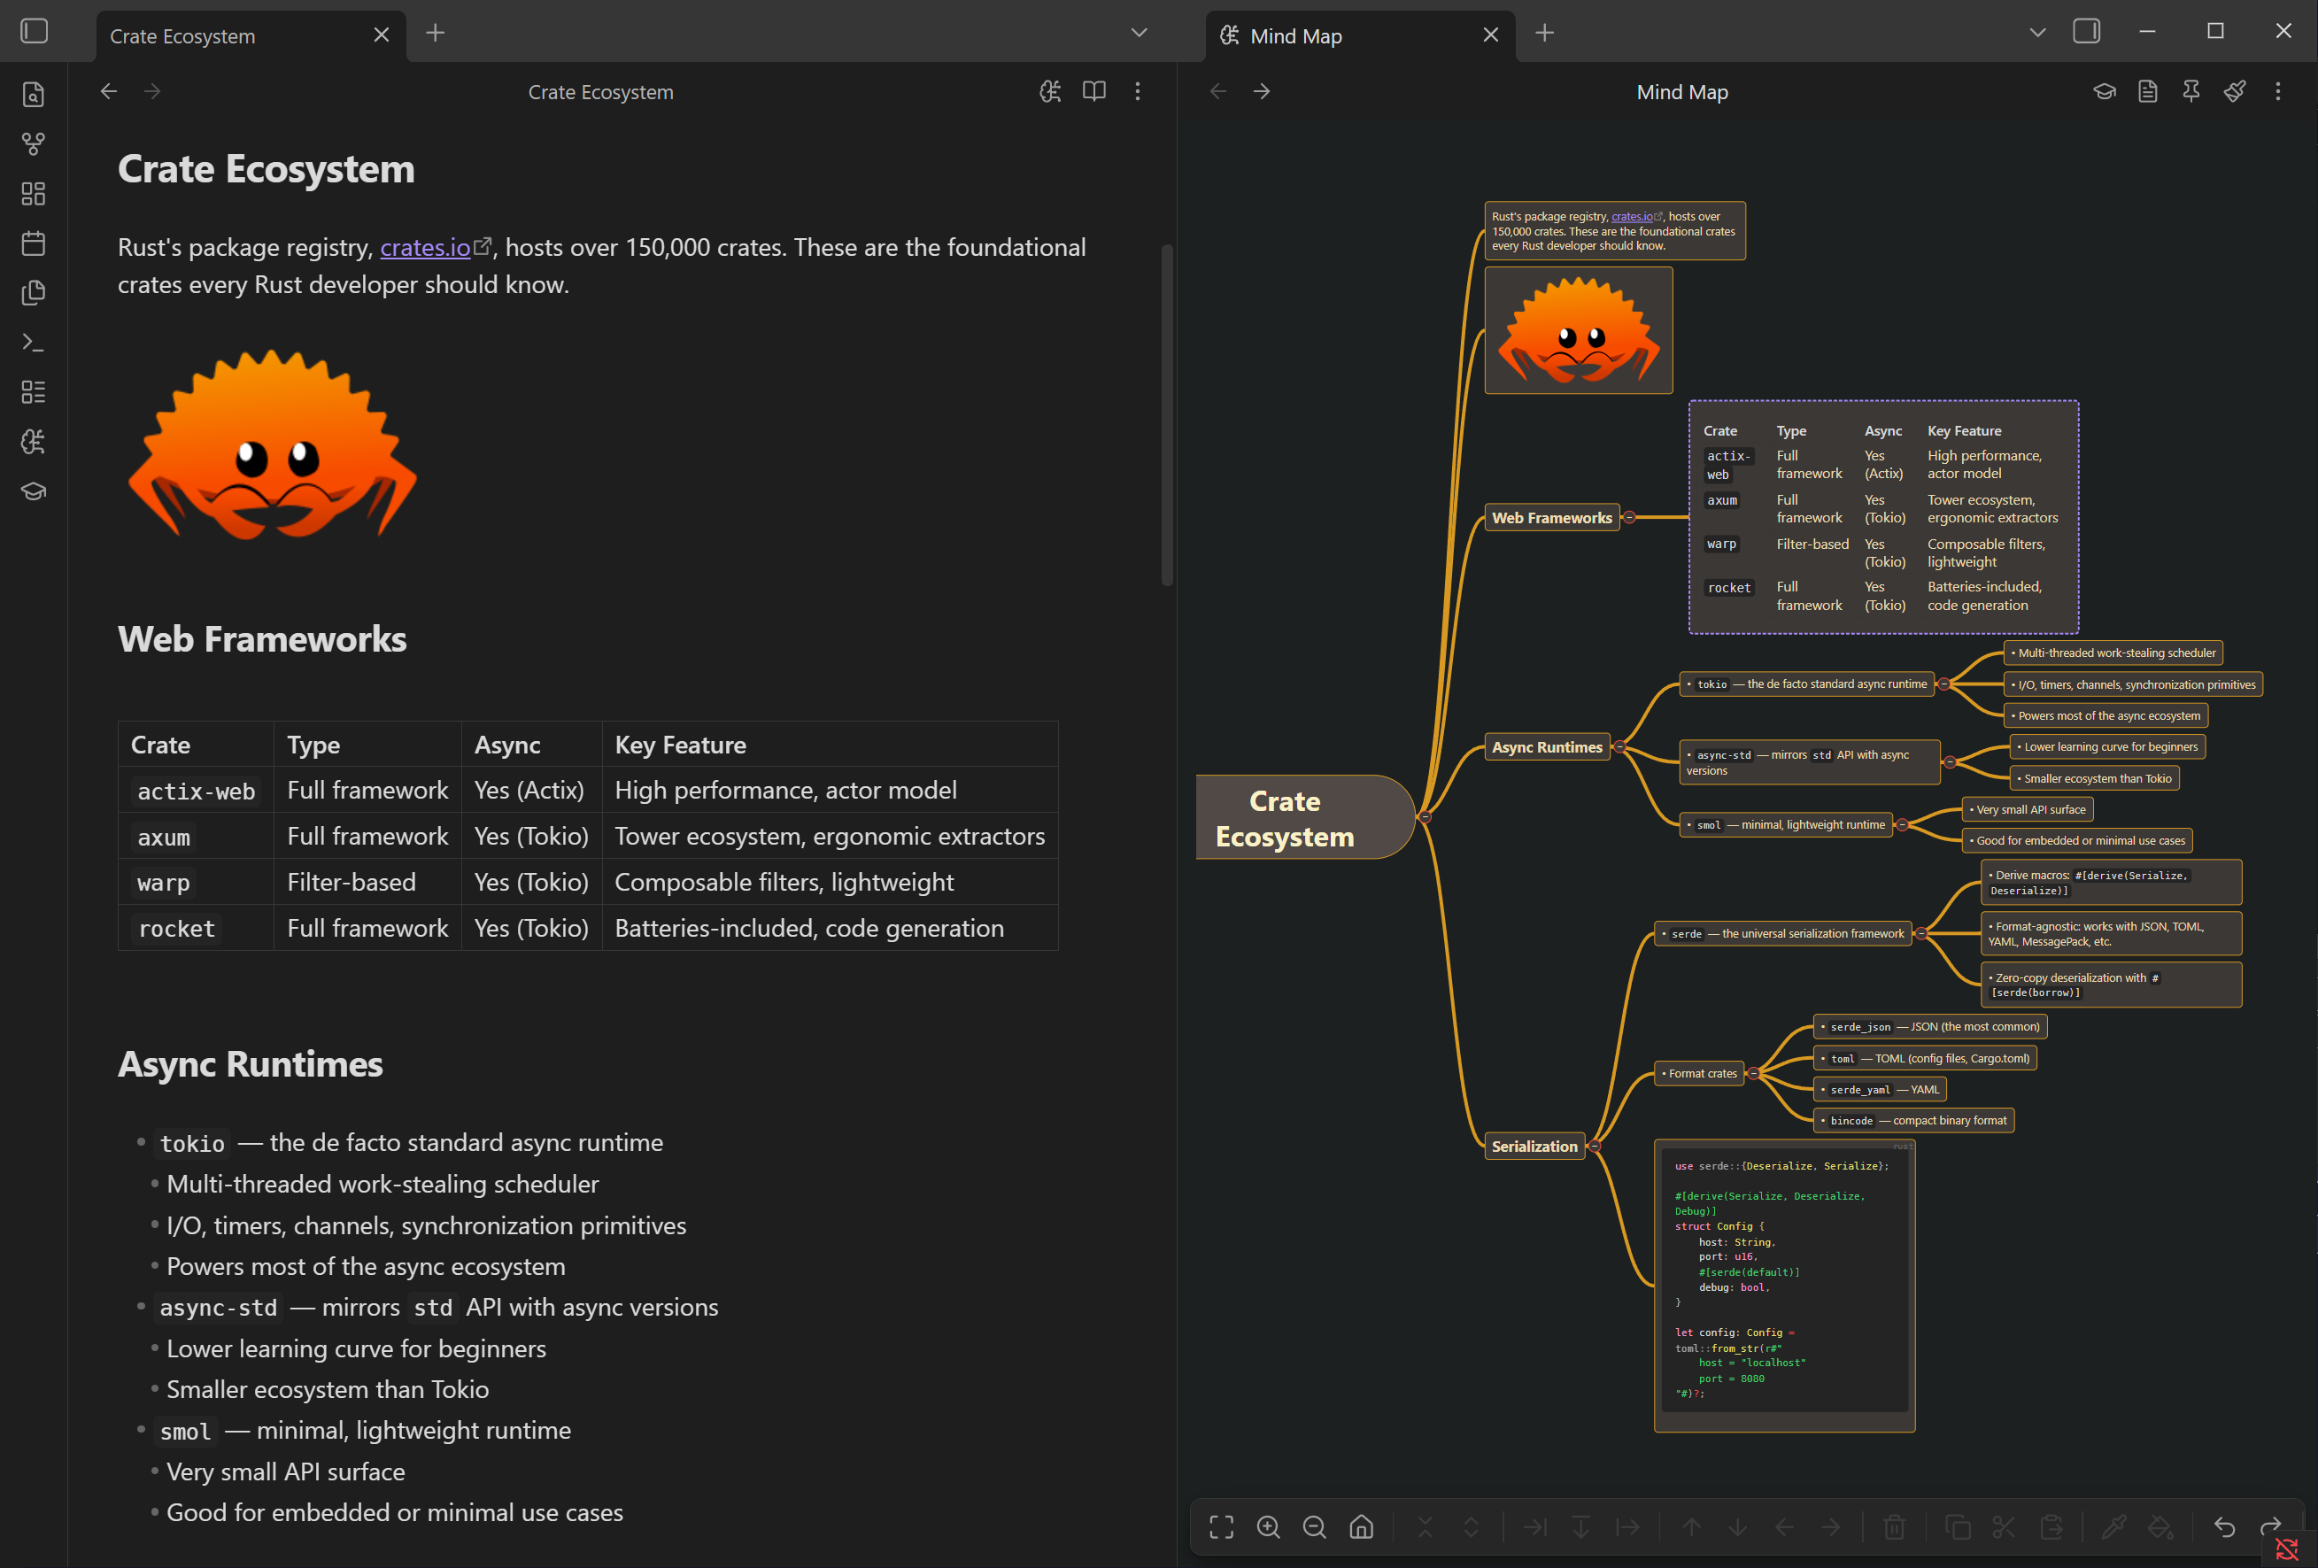Zoom in on the mind map
This screenshot has width=2318, height=1568.
pos(1269,1526)
